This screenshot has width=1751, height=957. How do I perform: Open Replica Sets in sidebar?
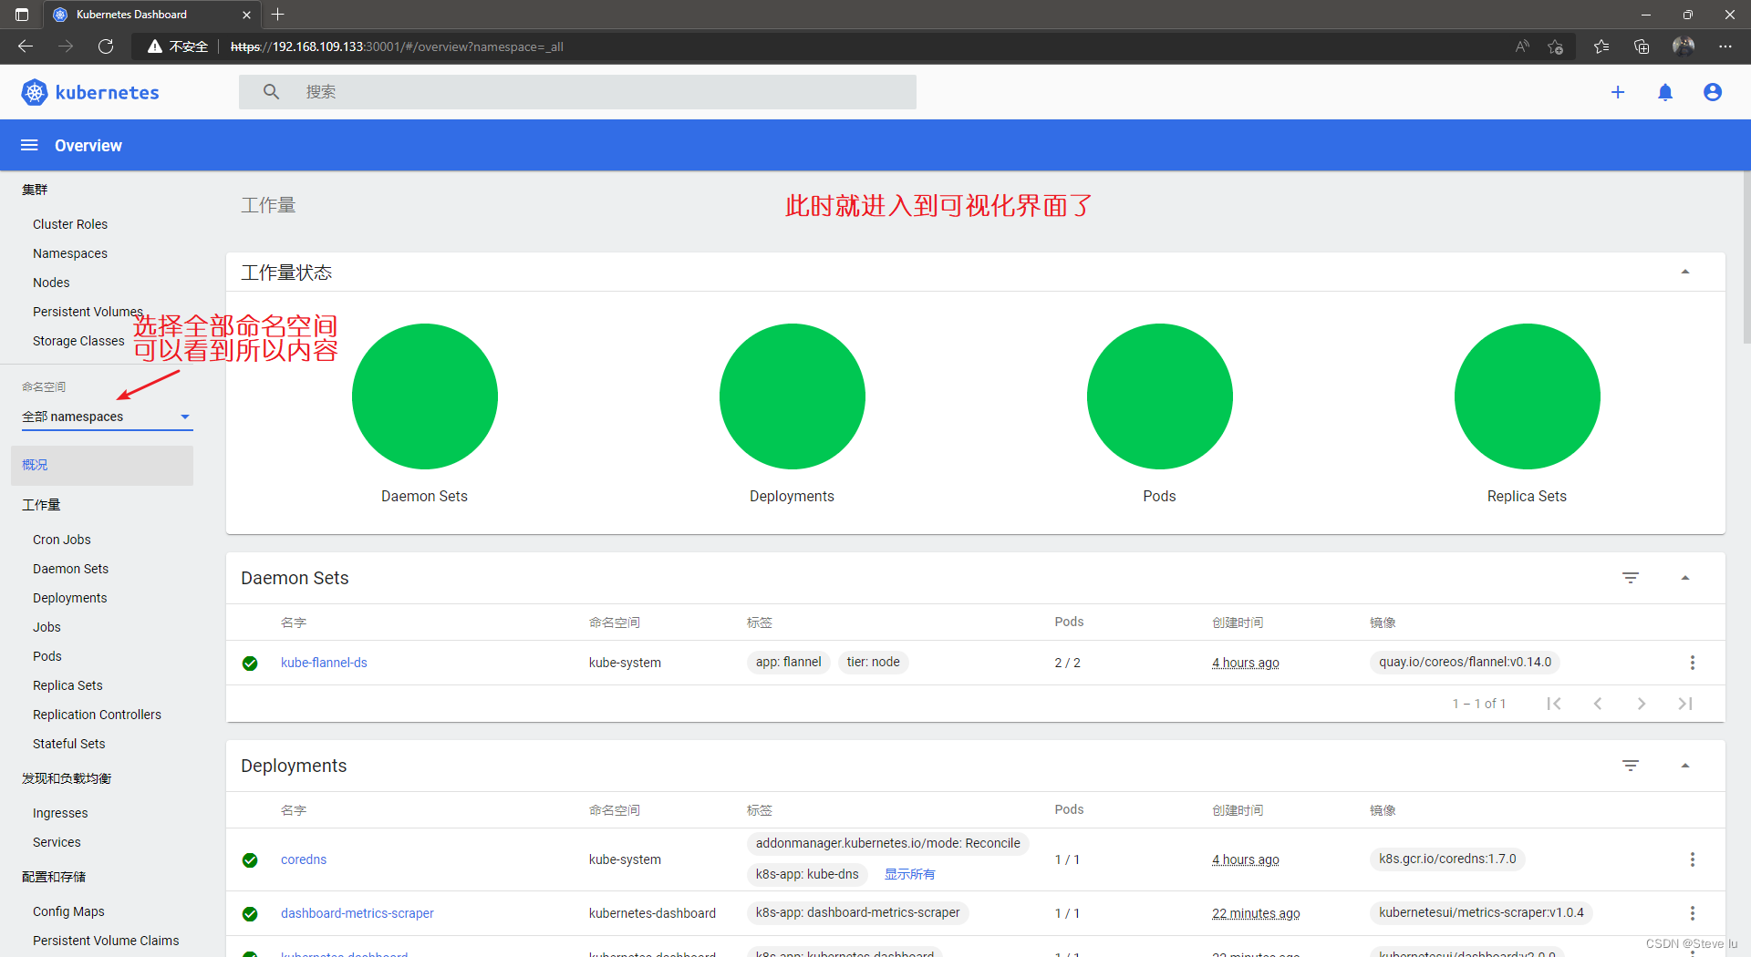click(x=67, y=685)
